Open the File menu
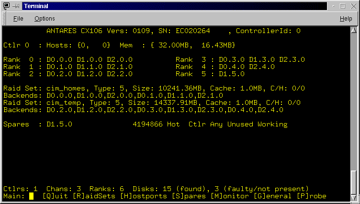The width and height of the screenshot is (360, 204). 18,19
